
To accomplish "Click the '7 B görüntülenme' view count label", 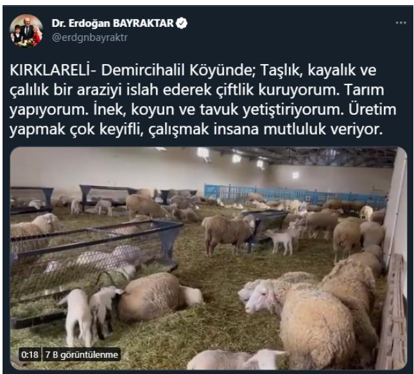I will pyautogui.click(x=82, y=355).
